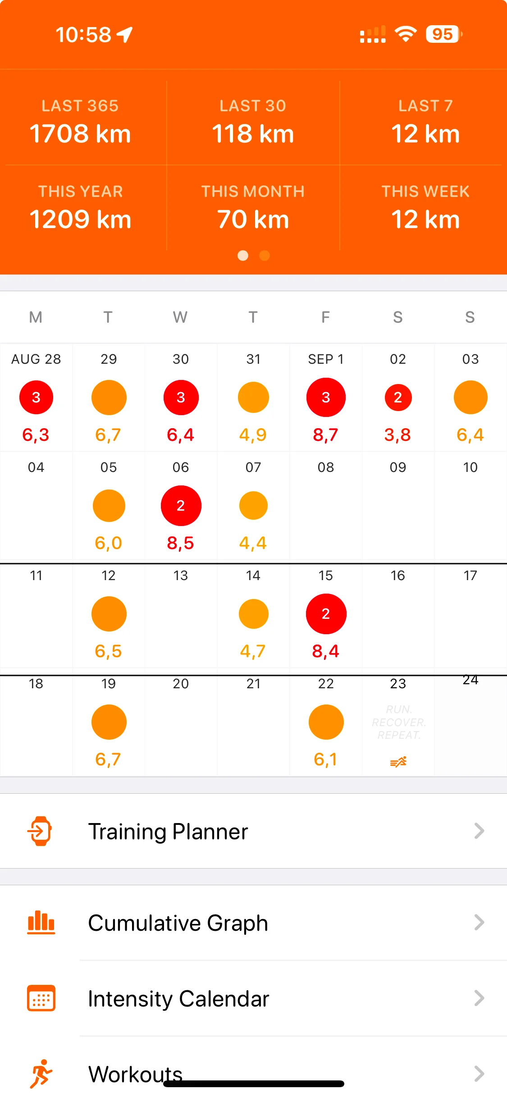Tap the Training Planner watch icon

point(41,831)
